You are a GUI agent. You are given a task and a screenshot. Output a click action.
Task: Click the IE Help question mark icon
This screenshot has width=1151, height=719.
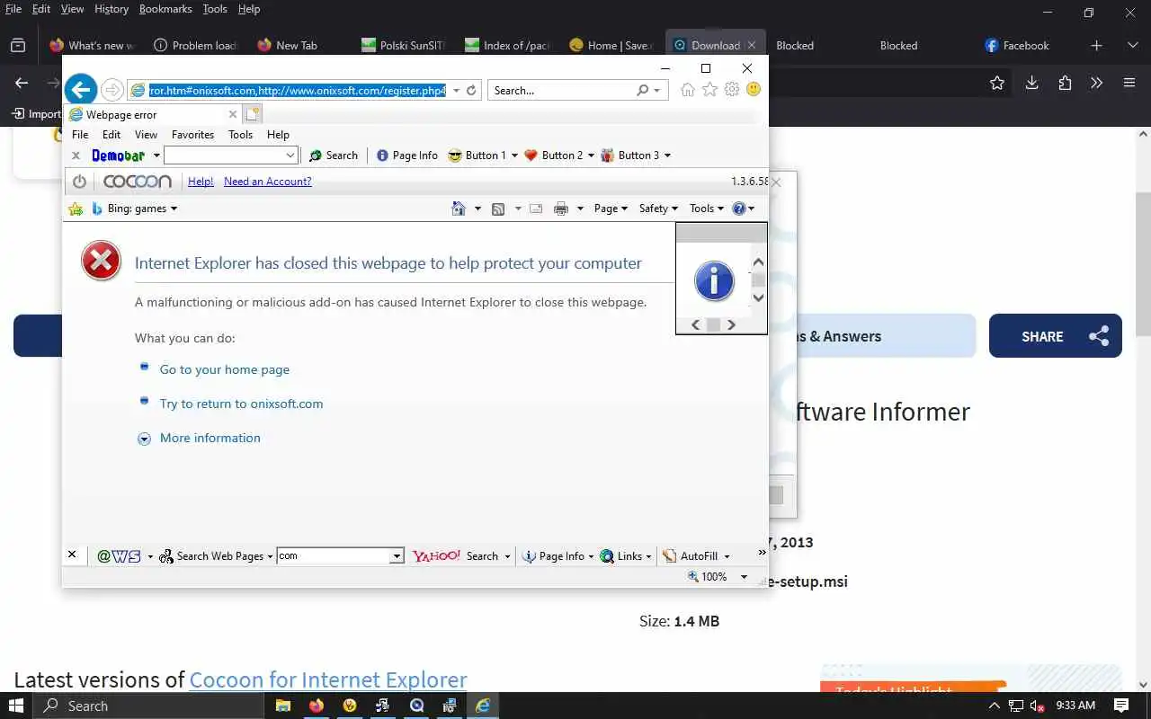point(739,209)
